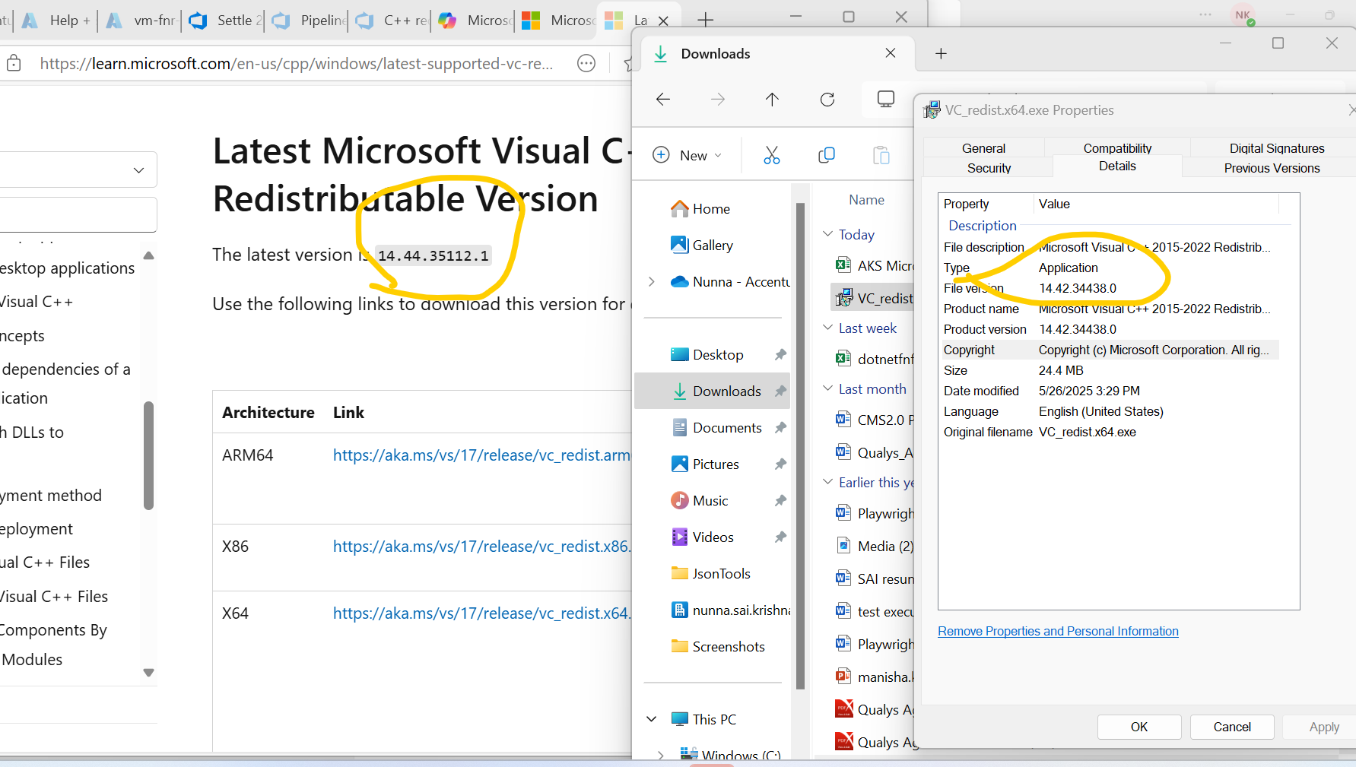The image size is (1356, 767).
Task: Select the 'AKS Micr' Excel file
Action: [874, 265]
